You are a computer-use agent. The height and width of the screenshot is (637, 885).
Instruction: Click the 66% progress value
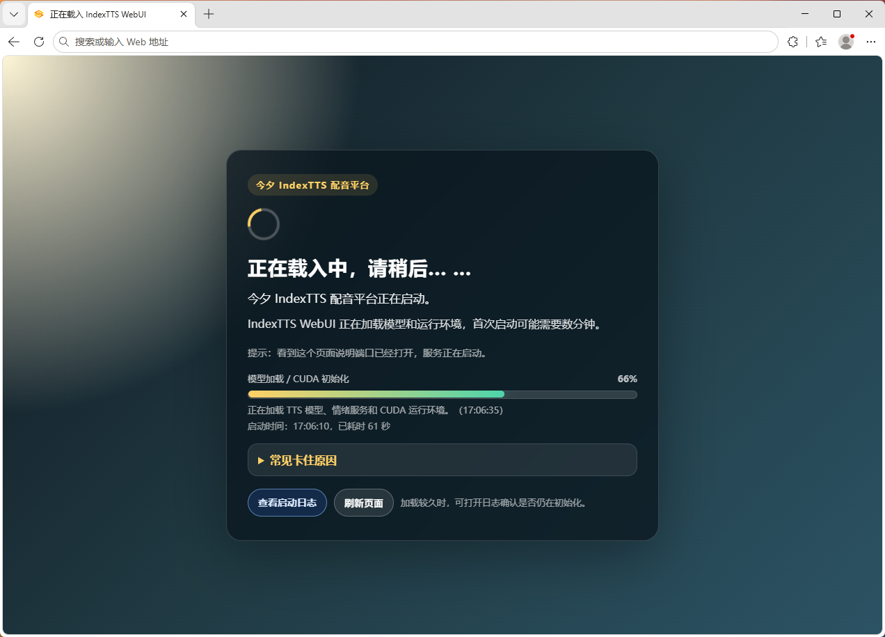point(628,379)
